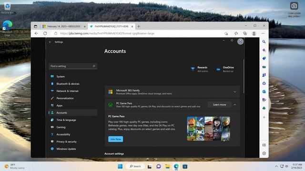
Task: Open green tree icon in Edge sidebar
Action: 264,108
